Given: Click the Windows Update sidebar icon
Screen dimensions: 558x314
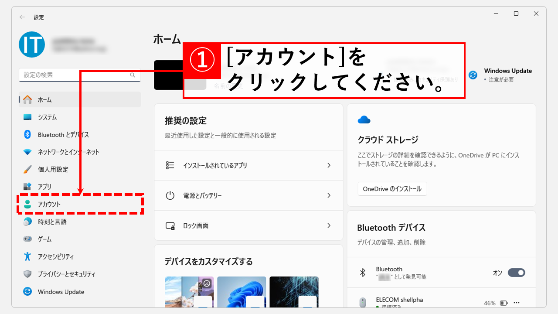Looking at the screenshot, I should pos(27,291).
